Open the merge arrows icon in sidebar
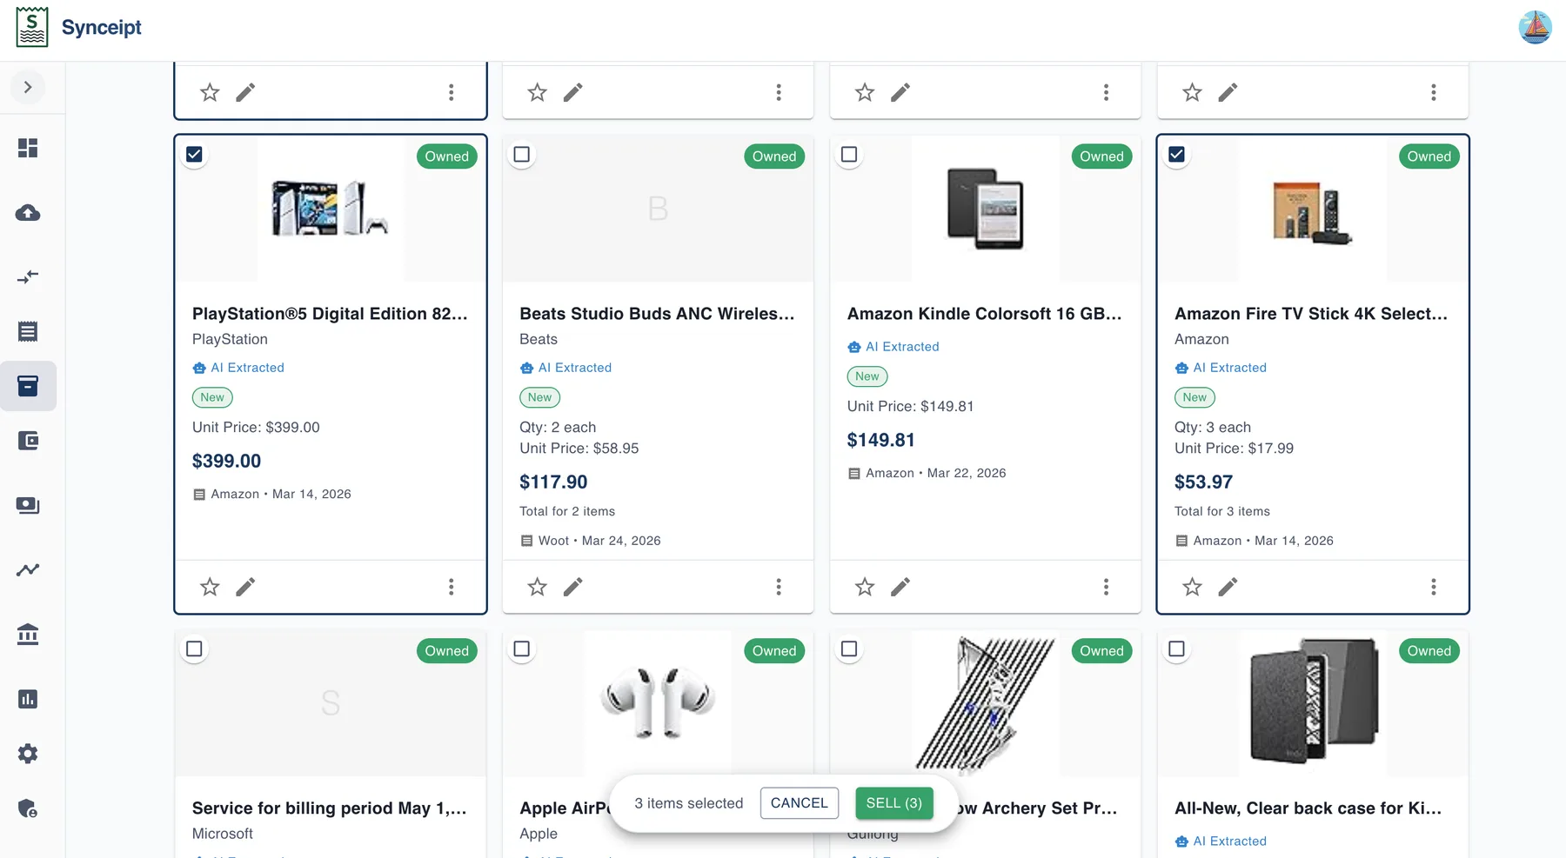1566x858 pixels. [28, 277]
